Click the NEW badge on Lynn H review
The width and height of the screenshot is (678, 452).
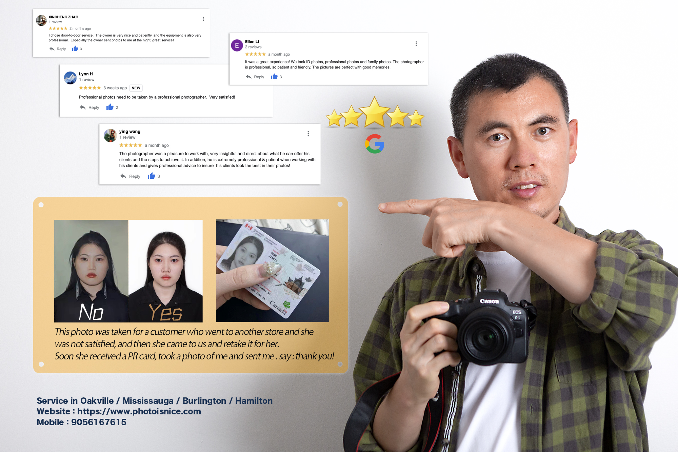tap(136, 88)
